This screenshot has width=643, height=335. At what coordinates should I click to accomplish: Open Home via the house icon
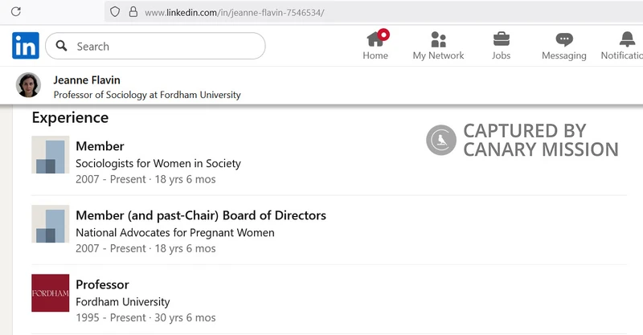375,39
